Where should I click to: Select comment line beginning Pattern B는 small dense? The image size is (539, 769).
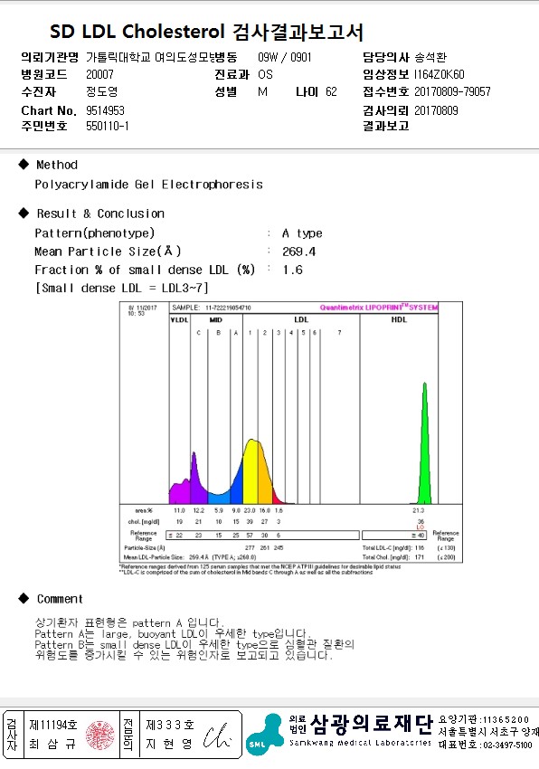coord(194,644)
